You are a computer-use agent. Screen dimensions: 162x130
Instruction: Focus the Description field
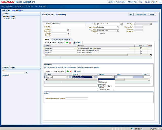[x=68, y=27]
